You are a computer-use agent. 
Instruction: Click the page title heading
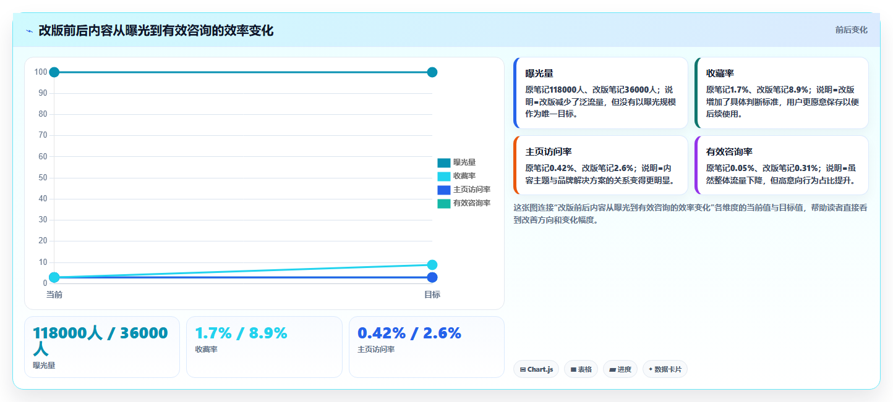click(x=156, y=31)
